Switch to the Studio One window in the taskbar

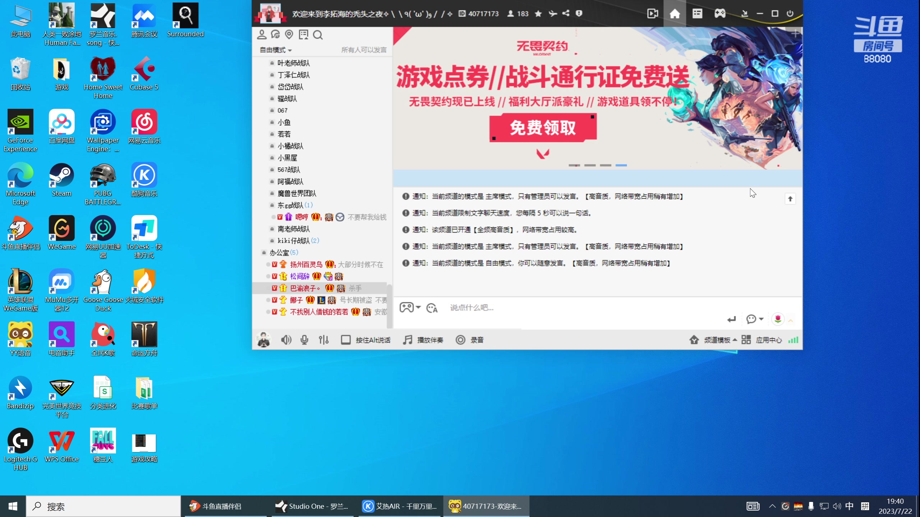tap(312, 506)
